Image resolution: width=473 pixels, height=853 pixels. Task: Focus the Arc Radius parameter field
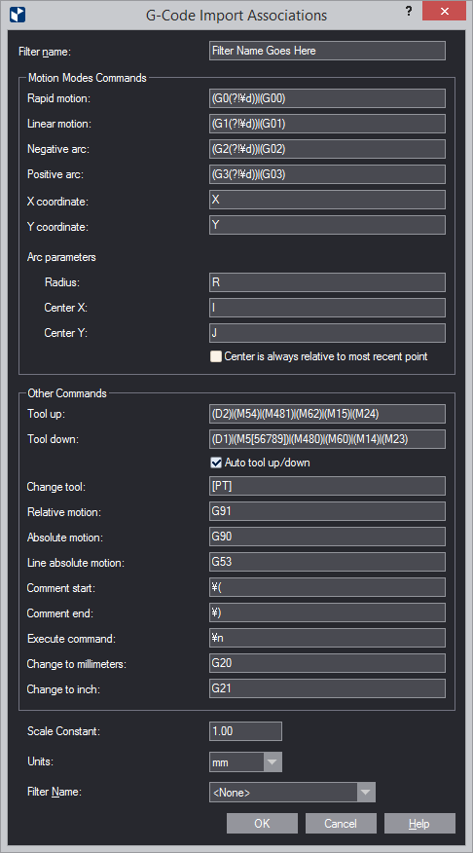pos(327,282)
